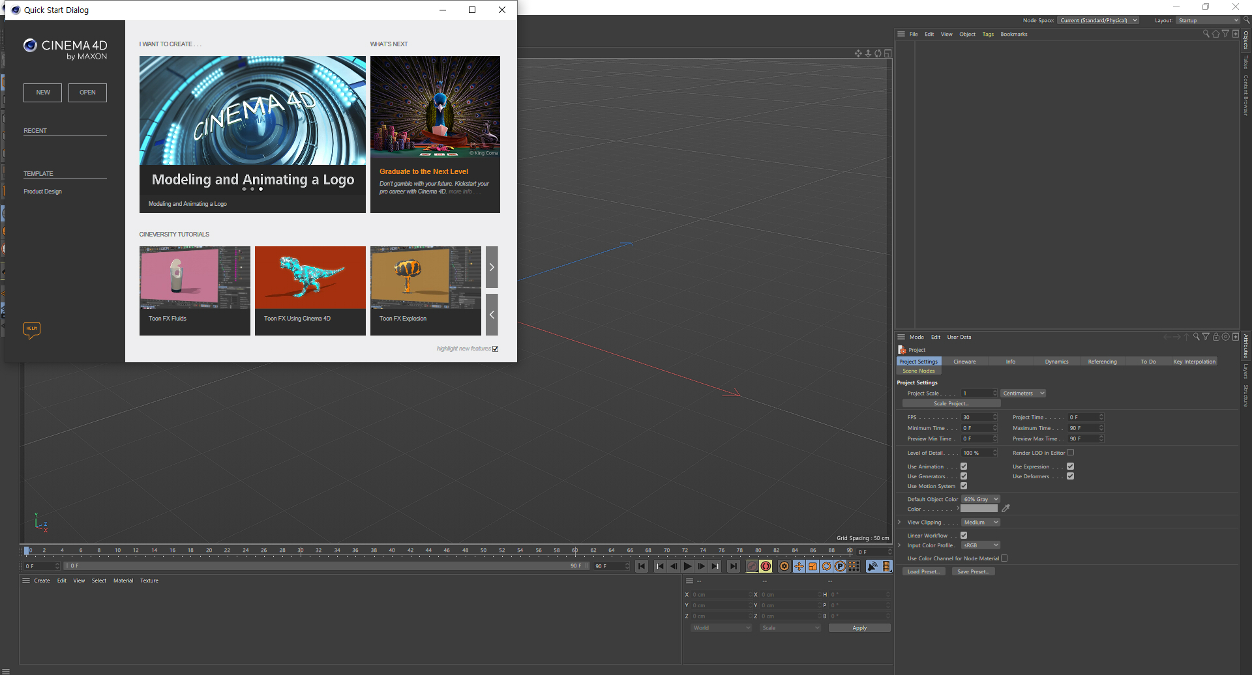
Task: Toggle parameter keyframe recording P icon
Action: [840, 566]
